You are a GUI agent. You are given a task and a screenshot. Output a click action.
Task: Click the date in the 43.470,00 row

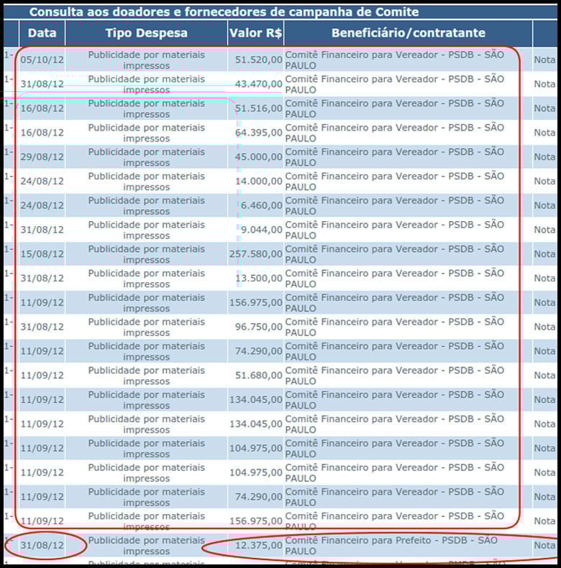point(42,84)
